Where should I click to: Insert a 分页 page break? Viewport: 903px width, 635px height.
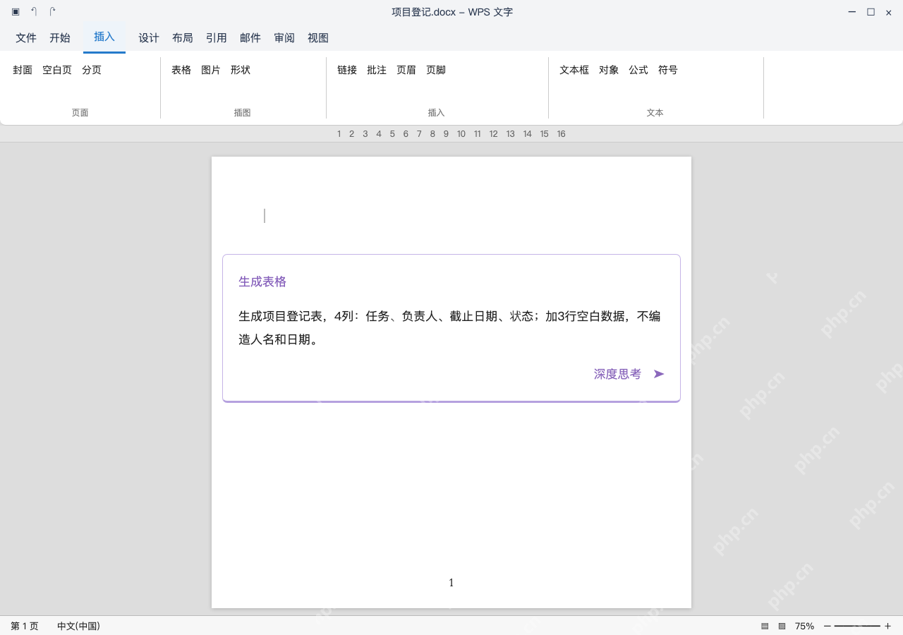tap(92, 70)
